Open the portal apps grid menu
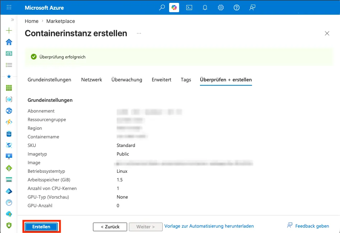Screen dimensions: 340x233 (x=9, y=8)
